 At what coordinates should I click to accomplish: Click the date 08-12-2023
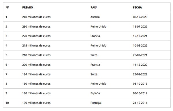pyautogui.click(x=140, y=17)
